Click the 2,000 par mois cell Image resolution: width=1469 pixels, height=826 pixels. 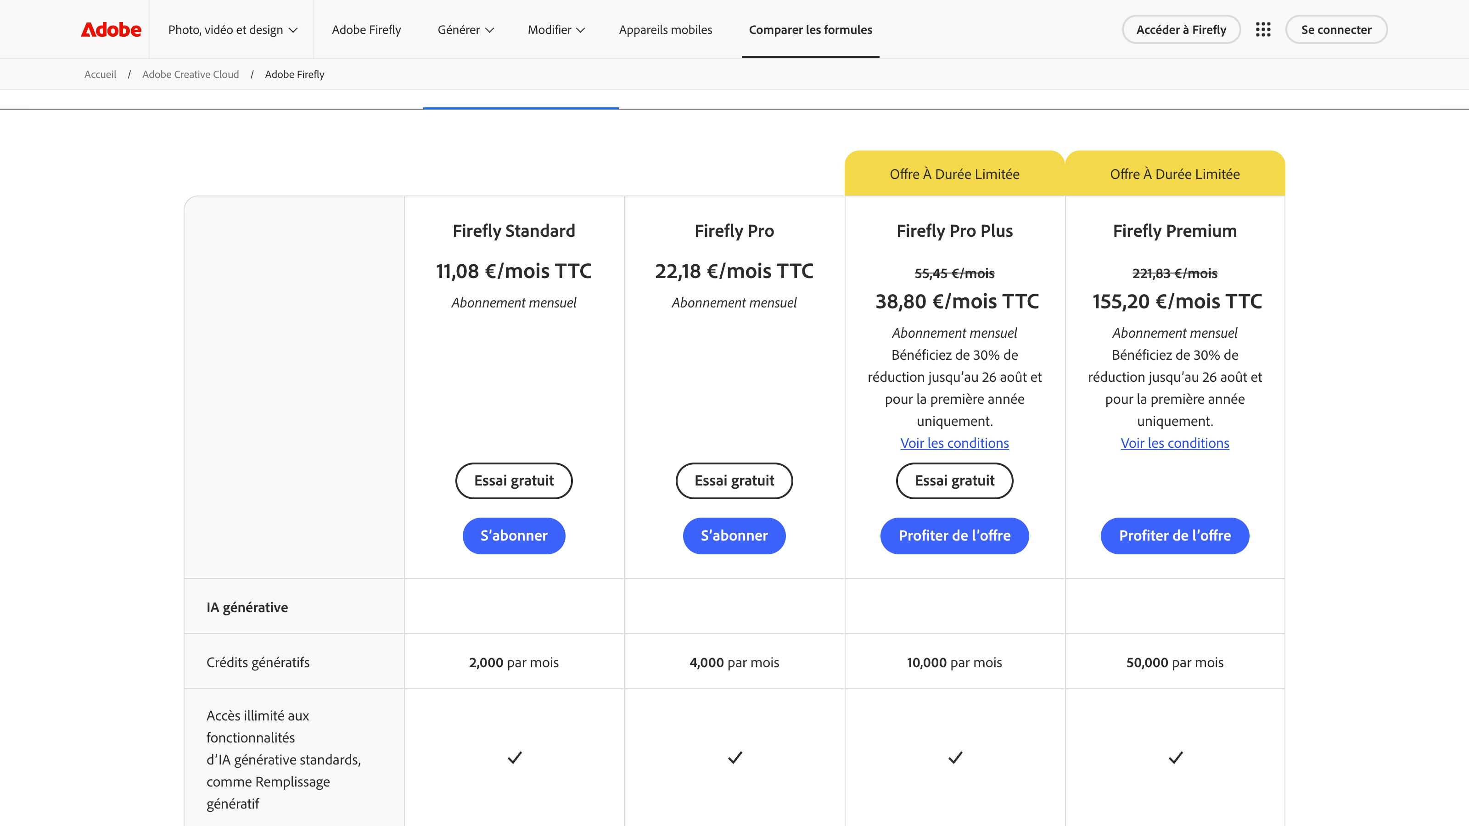pyautogui.click(x=514, y=662)
